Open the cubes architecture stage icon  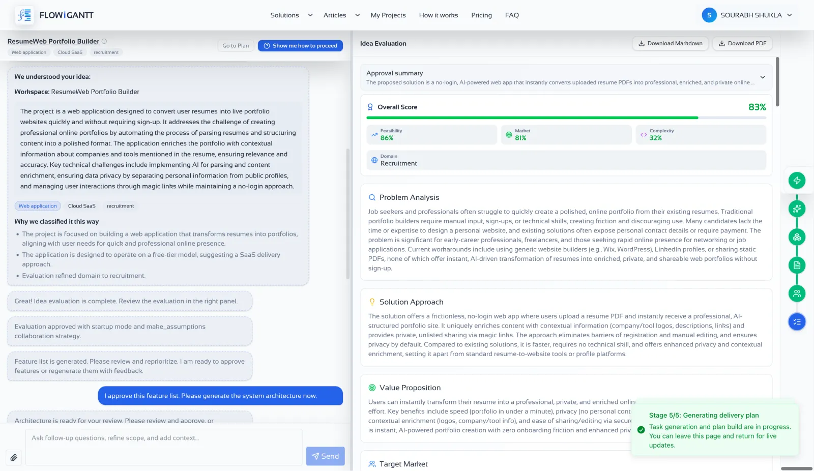click(x=797, y=237)
